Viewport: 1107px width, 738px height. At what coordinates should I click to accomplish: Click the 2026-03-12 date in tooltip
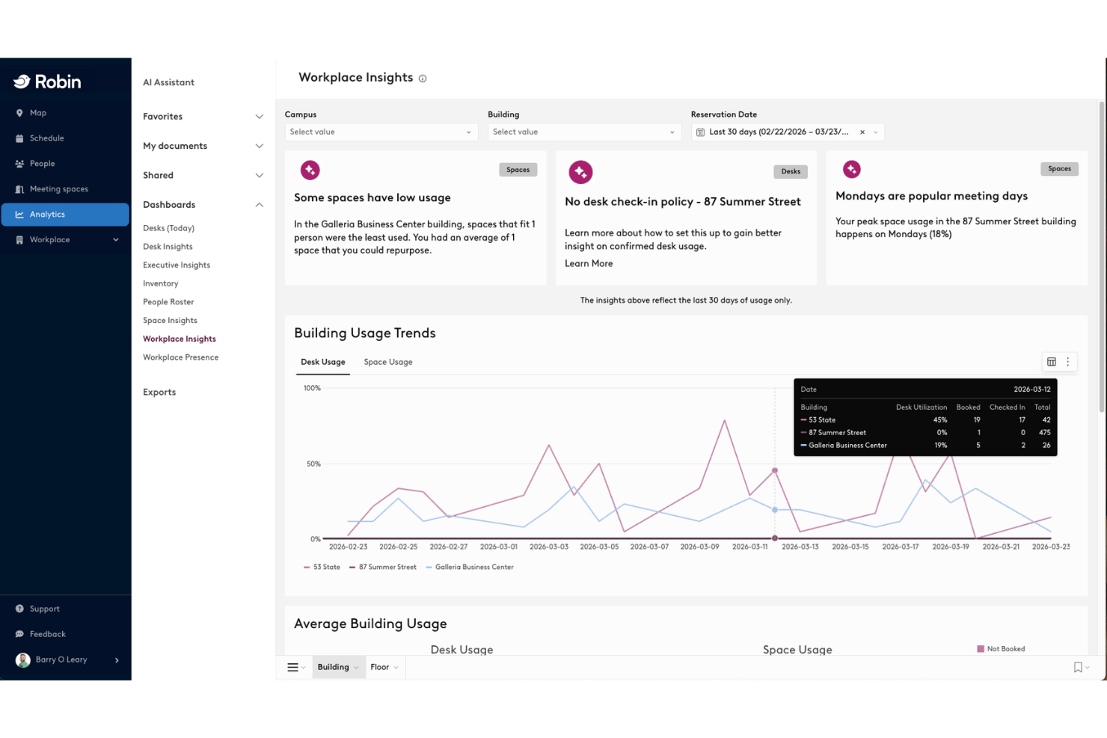[1032, 390]
